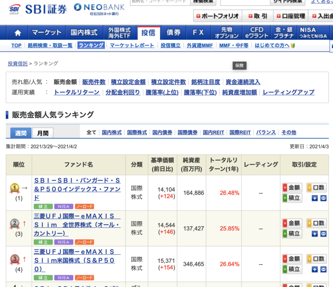Open 債券 in main navigation

click(173, 33)
